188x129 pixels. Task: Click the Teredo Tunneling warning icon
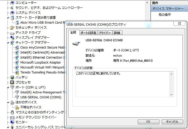pyautogui.click(x=17, y=72)
